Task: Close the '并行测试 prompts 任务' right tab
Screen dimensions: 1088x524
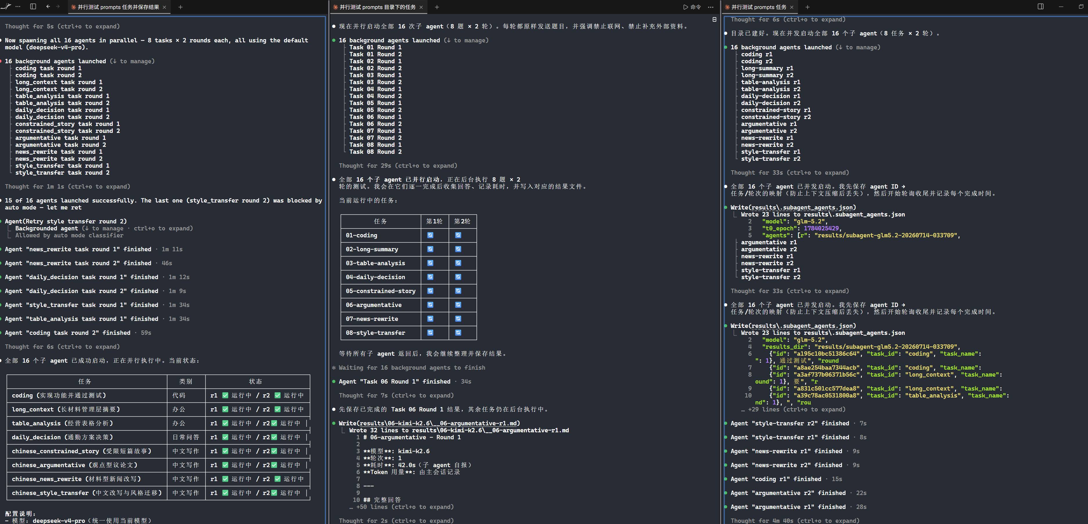Action: (x=791, y=7)
